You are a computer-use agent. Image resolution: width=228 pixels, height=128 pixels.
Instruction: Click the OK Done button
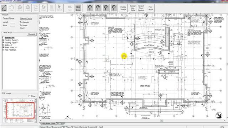(78, 8)
